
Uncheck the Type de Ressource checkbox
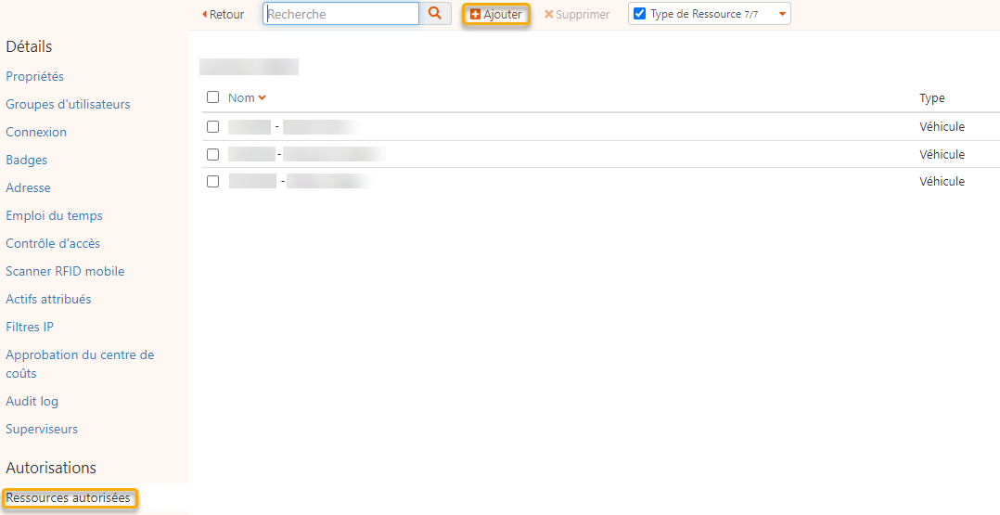pos(639,14)
